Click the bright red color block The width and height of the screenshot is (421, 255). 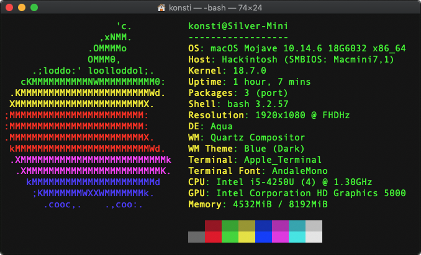pyautogui.click(x=213, y=237)
